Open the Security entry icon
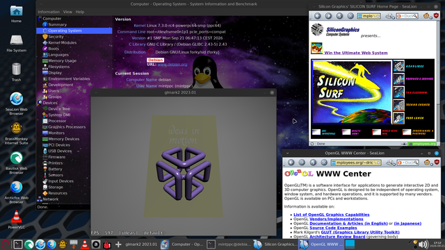 click(44, 37)
